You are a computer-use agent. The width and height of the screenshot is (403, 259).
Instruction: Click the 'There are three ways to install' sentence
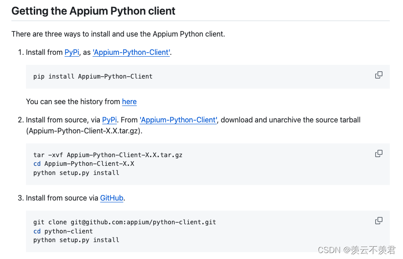[118, 34]
